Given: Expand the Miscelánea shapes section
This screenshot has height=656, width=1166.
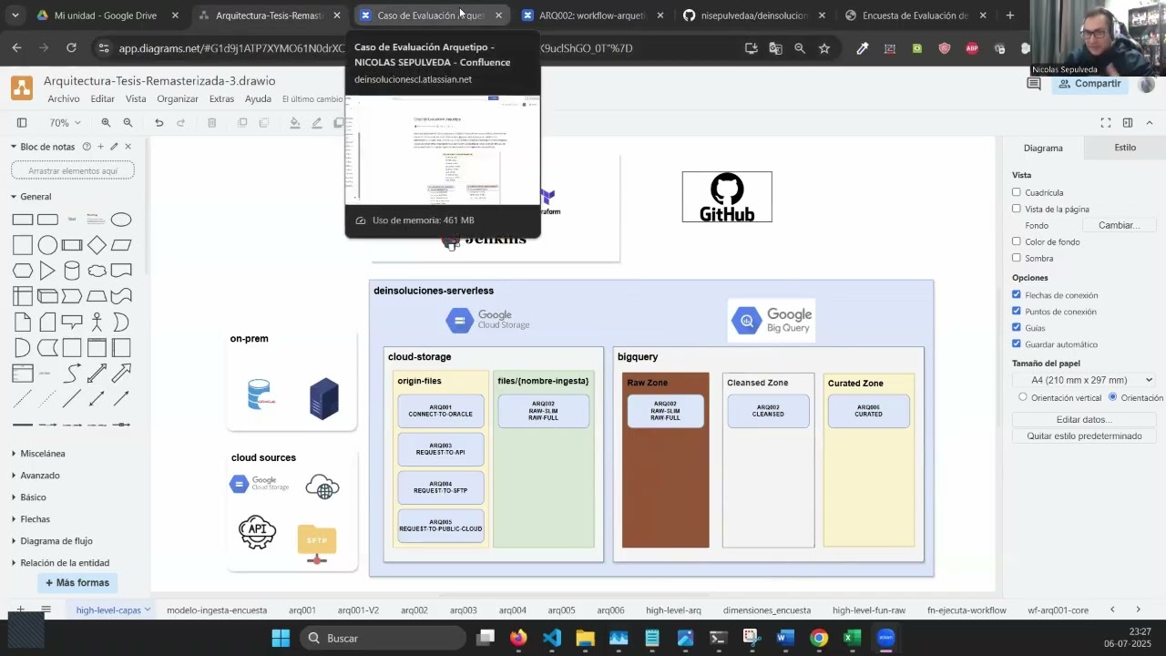Looking at the screenshot, I should tap(42, 454).
